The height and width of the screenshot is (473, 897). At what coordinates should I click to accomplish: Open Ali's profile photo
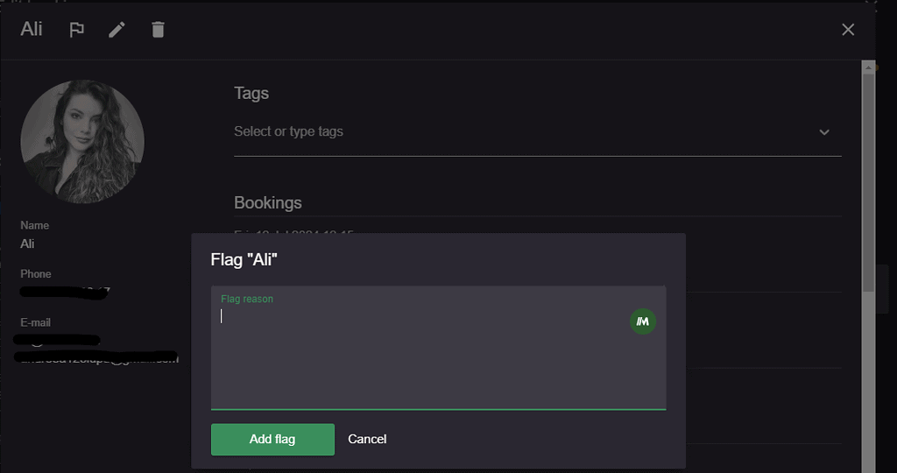pos(82,141)
